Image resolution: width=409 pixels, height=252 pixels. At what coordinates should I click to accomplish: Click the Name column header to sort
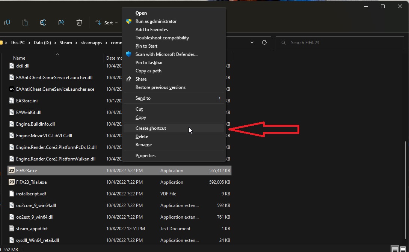pos(19,58)
